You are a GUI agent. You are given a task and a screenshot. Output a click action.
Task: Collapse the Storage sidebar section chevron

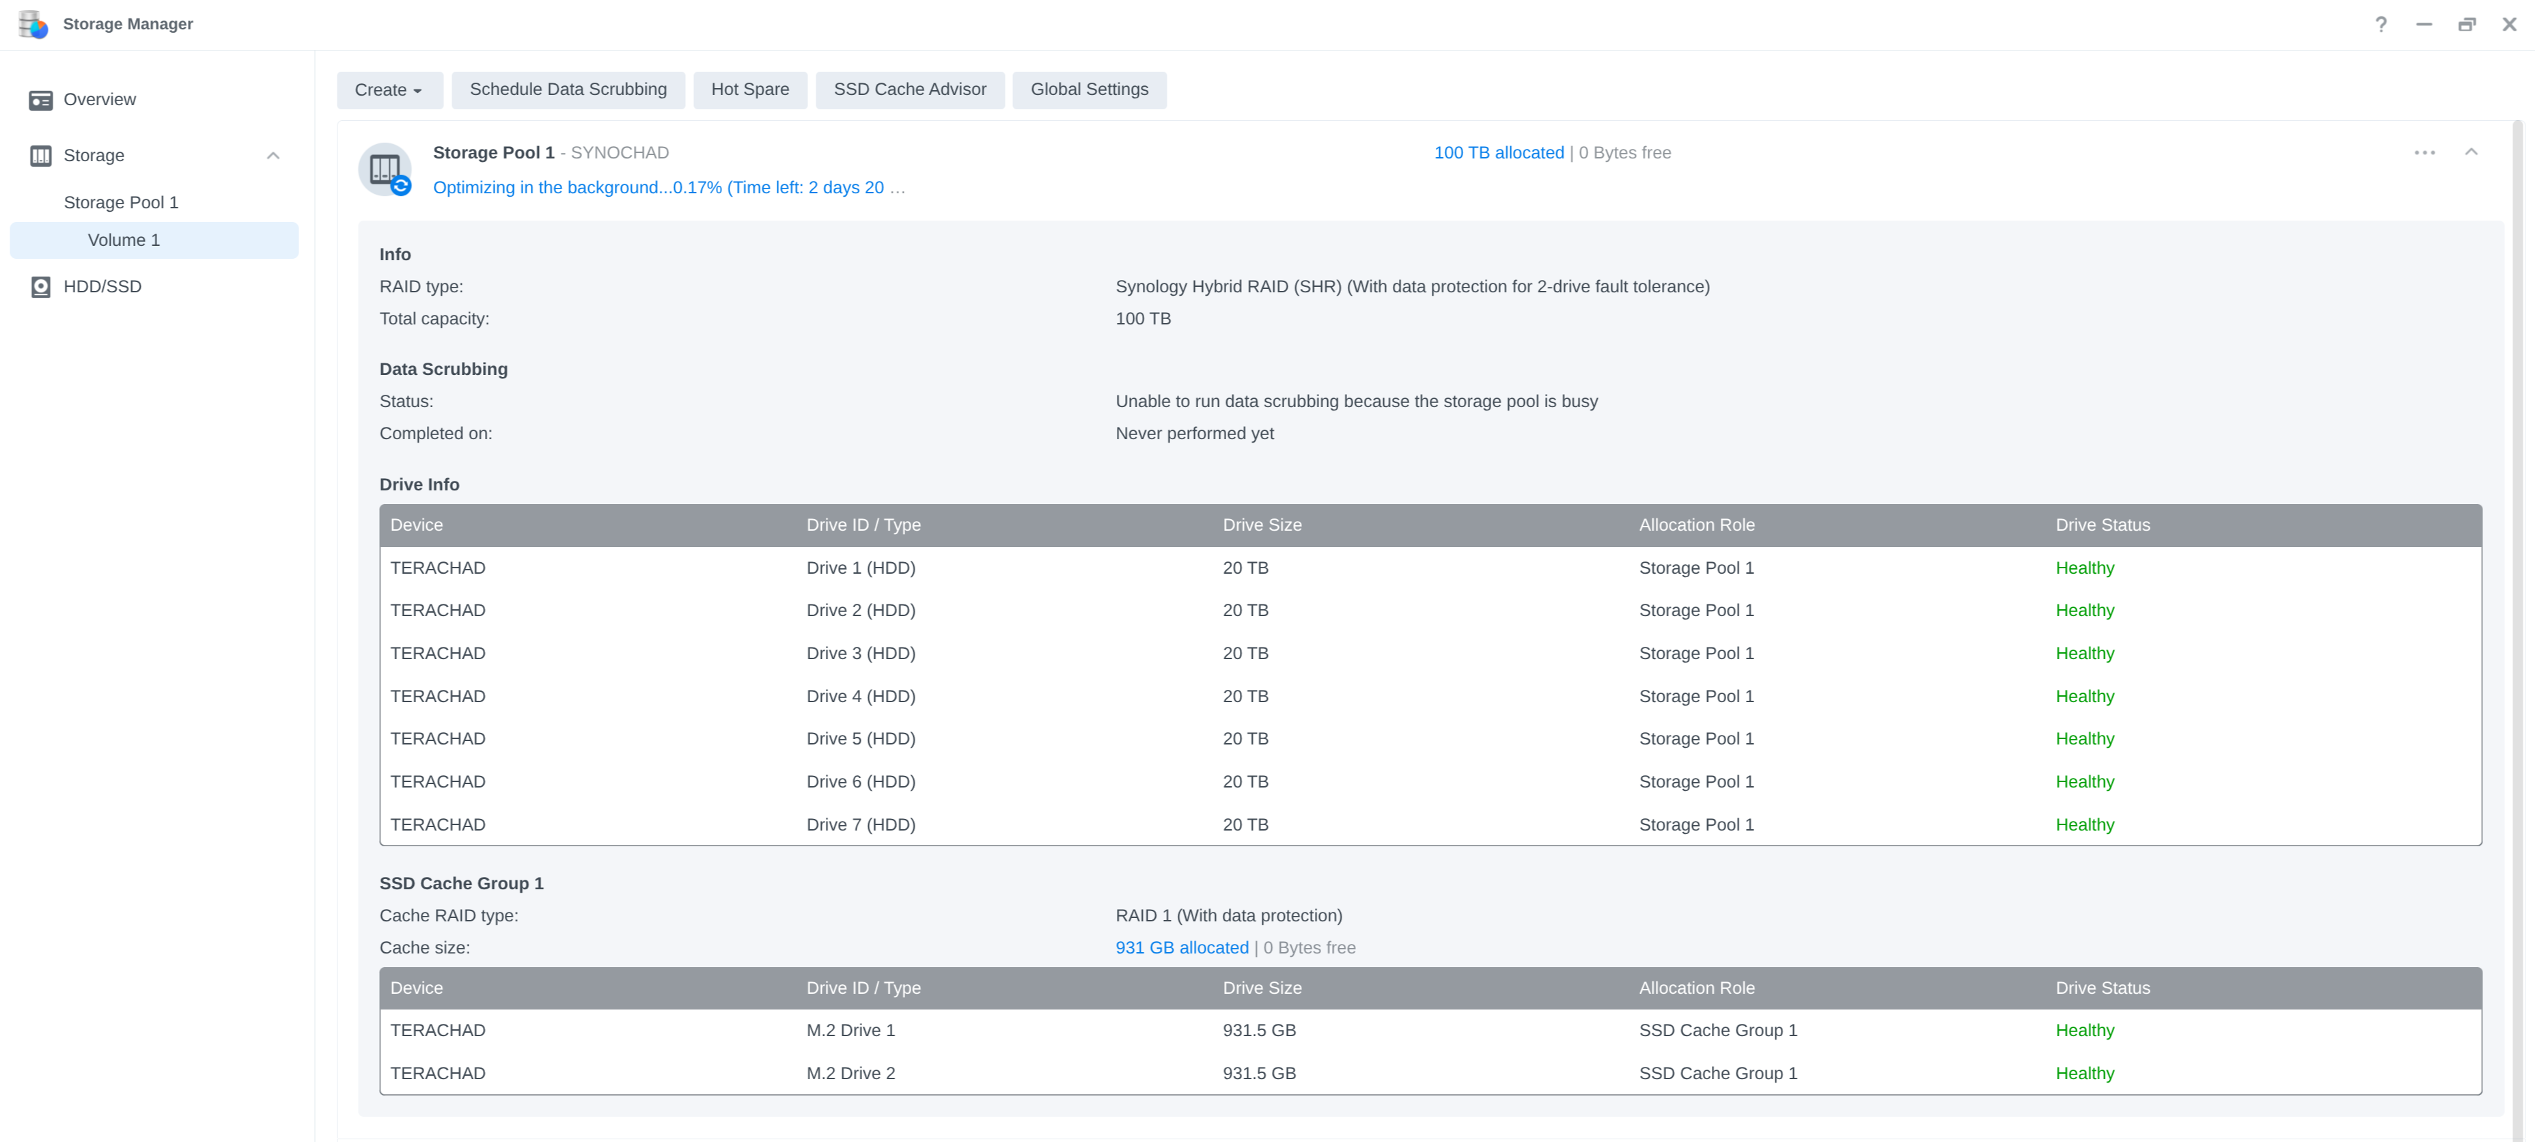coord(273,156)
